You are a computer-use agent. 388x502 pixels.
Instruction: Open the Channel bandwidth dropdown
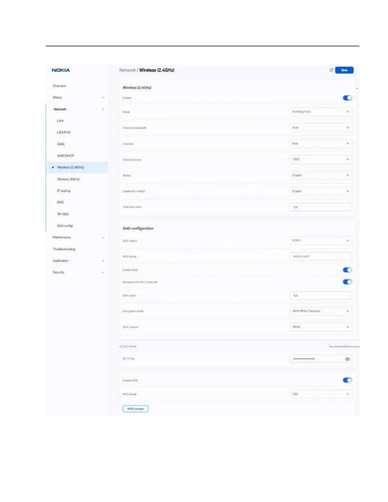point(321,128)
